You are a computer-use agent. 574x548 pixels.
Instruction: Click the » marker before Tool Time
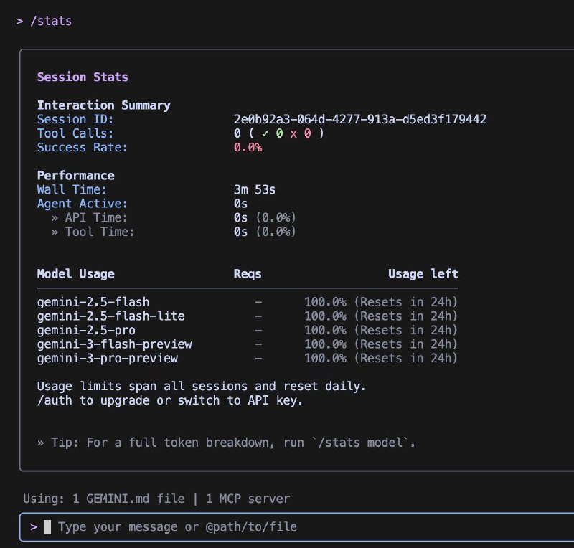click(x=55, y=232)
